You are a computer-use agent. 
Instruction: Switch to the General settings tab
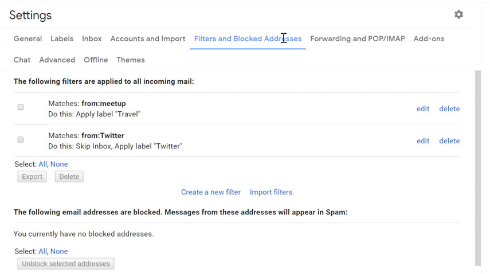click(28, 39)
